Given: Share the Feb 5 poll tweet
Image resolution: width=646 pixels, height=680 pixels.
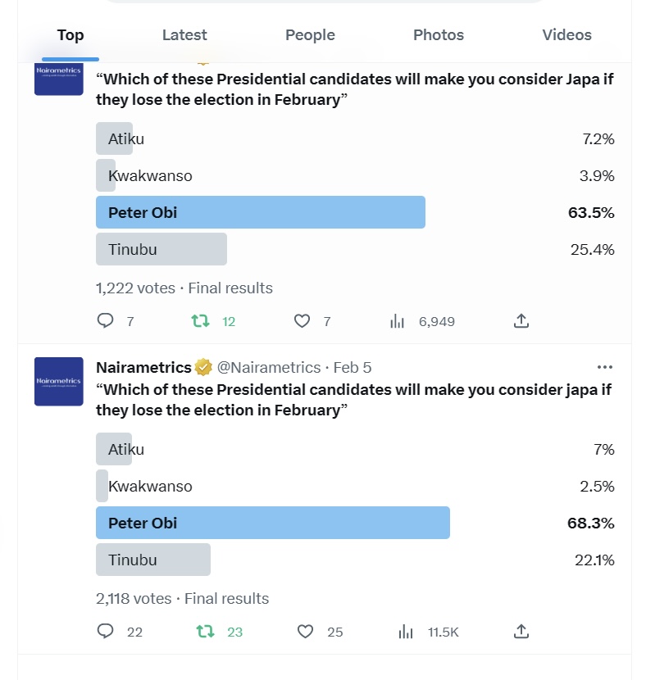Looking at the screenshot, I should point(521,632).
